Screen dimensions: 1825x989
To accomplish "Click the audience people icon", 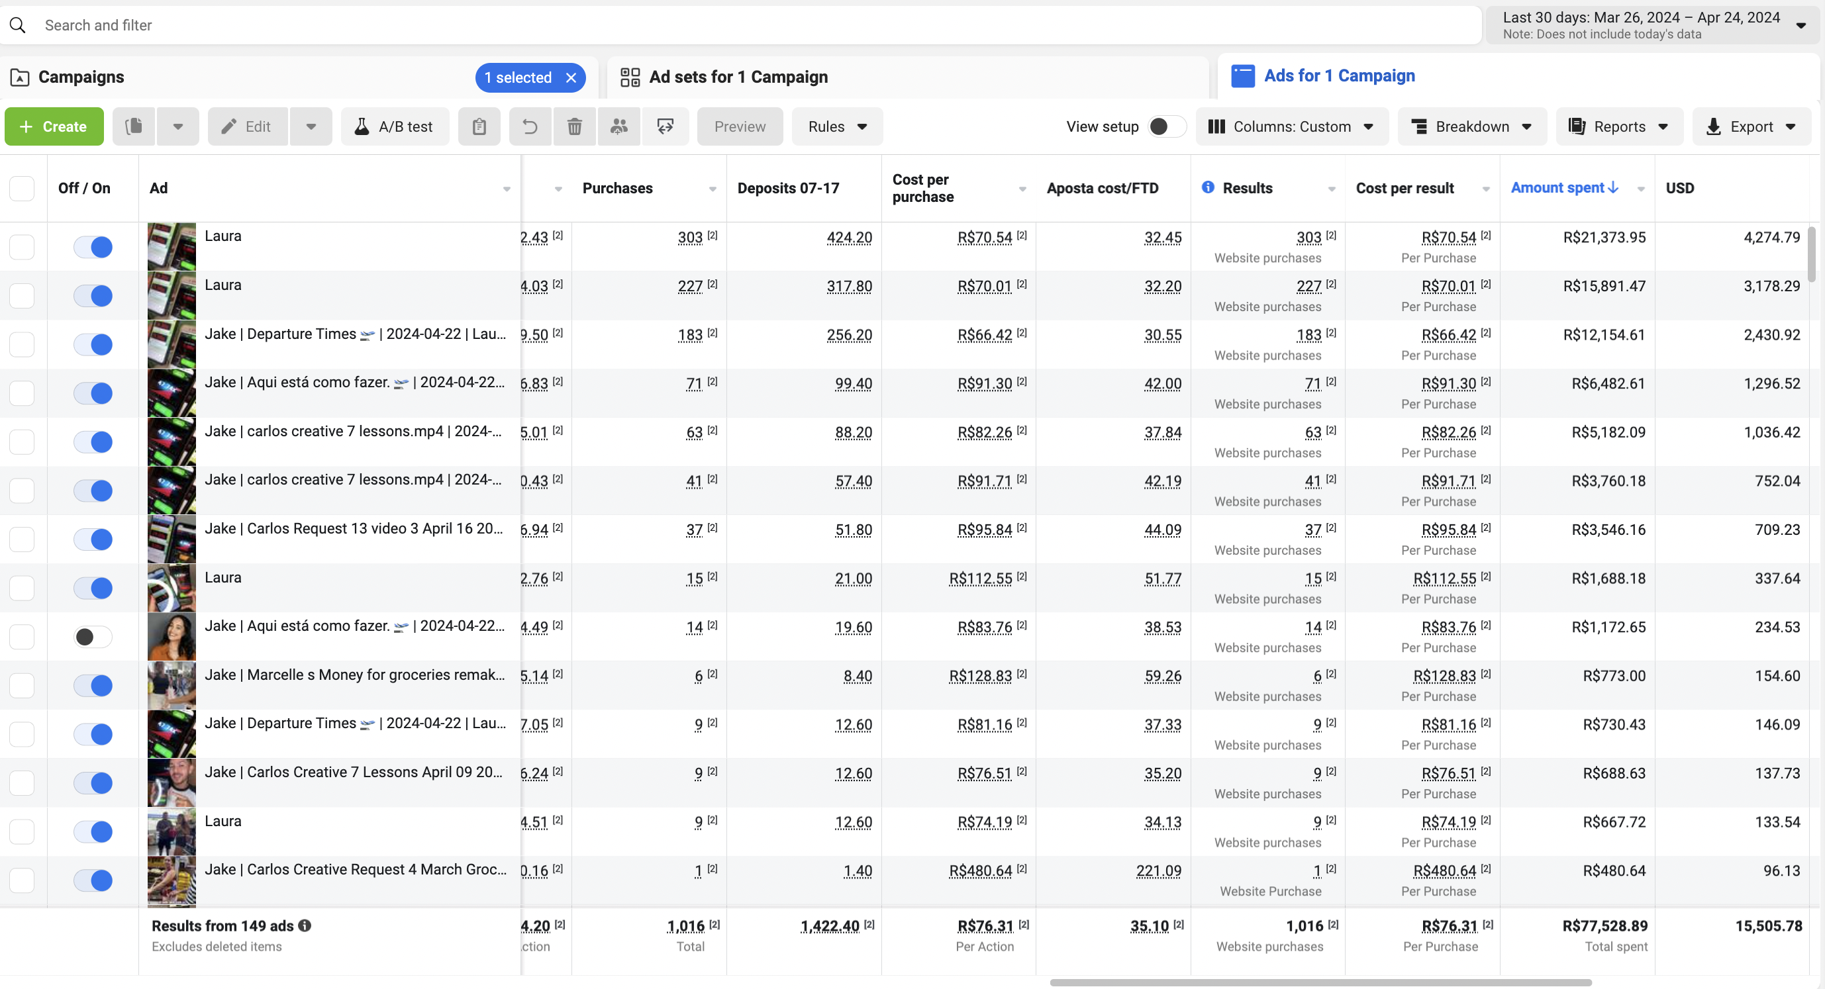I will pyautogui.click(x=619, y=126).
